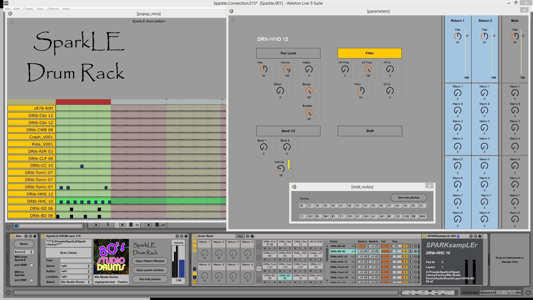Click hot-swap icon on DRtk-SD 06 chain
Image resolution: width=533 pixels, height=300 pixels.
point(415,251)
